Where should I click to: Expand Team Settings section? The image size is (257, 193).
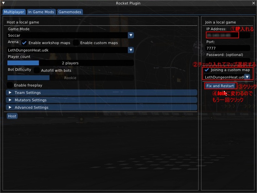(102, 93)
